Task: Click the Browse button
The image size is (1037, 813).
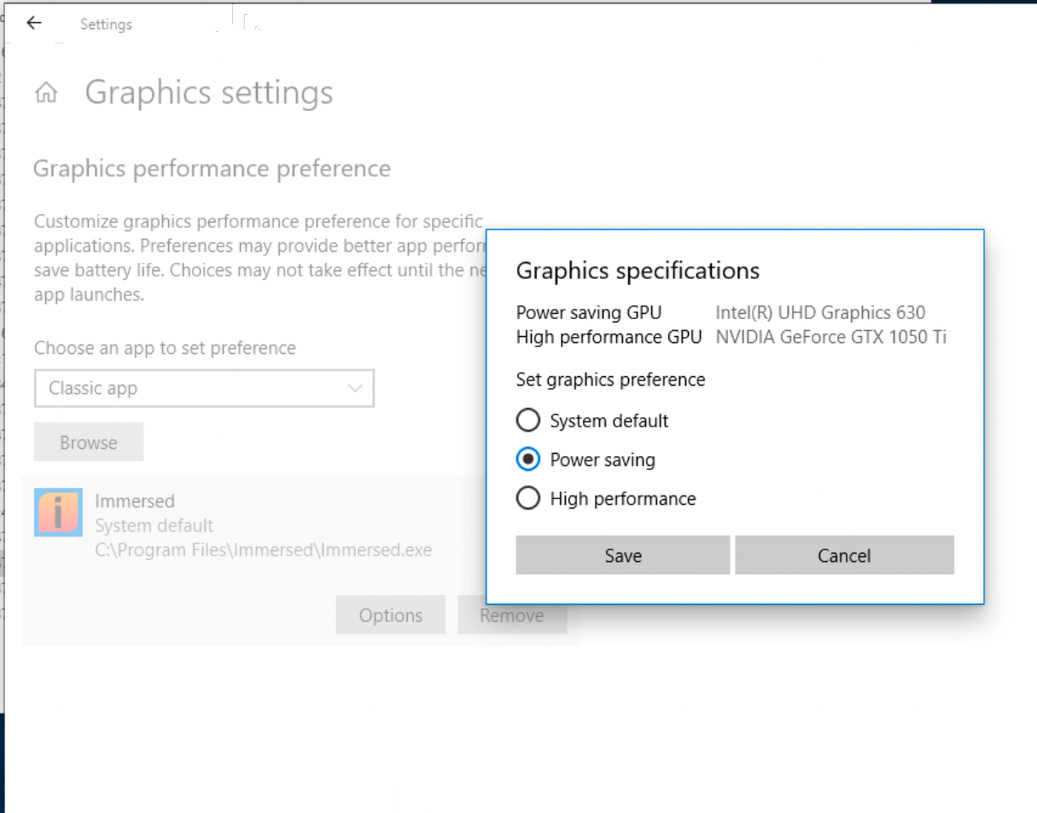Action: click(x=89, y=442)
